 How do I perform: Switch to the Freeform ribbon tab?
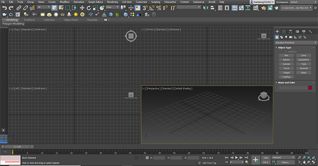pyautogui.click(x=30, y=20)
